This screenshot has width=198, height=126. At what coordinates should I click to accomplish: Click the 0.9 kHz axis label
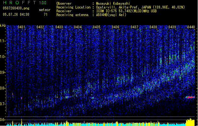tap(3, 72)
